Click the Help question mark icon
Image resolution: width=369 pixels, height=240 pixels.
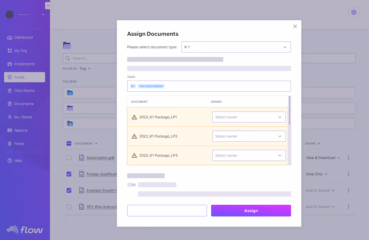10,160
